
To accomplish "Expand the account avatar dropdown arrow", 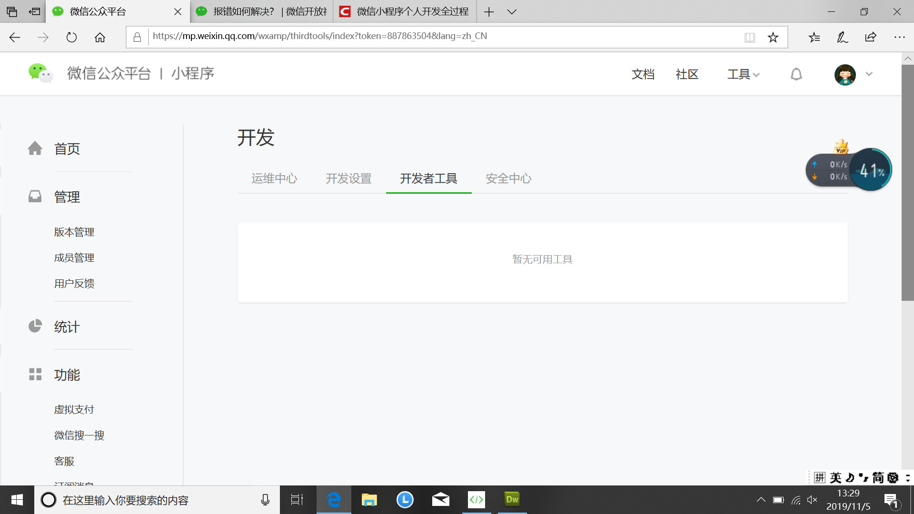I will tap(869, 74).
